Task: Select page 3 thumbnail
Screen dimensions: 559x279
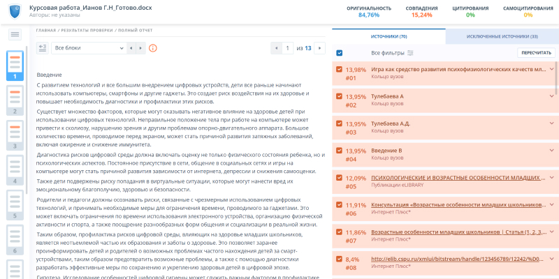Action: coord(15,135)
